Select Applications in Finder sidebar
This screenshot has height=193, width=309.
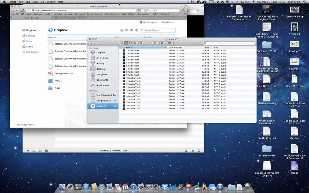[x=102, y=85]
